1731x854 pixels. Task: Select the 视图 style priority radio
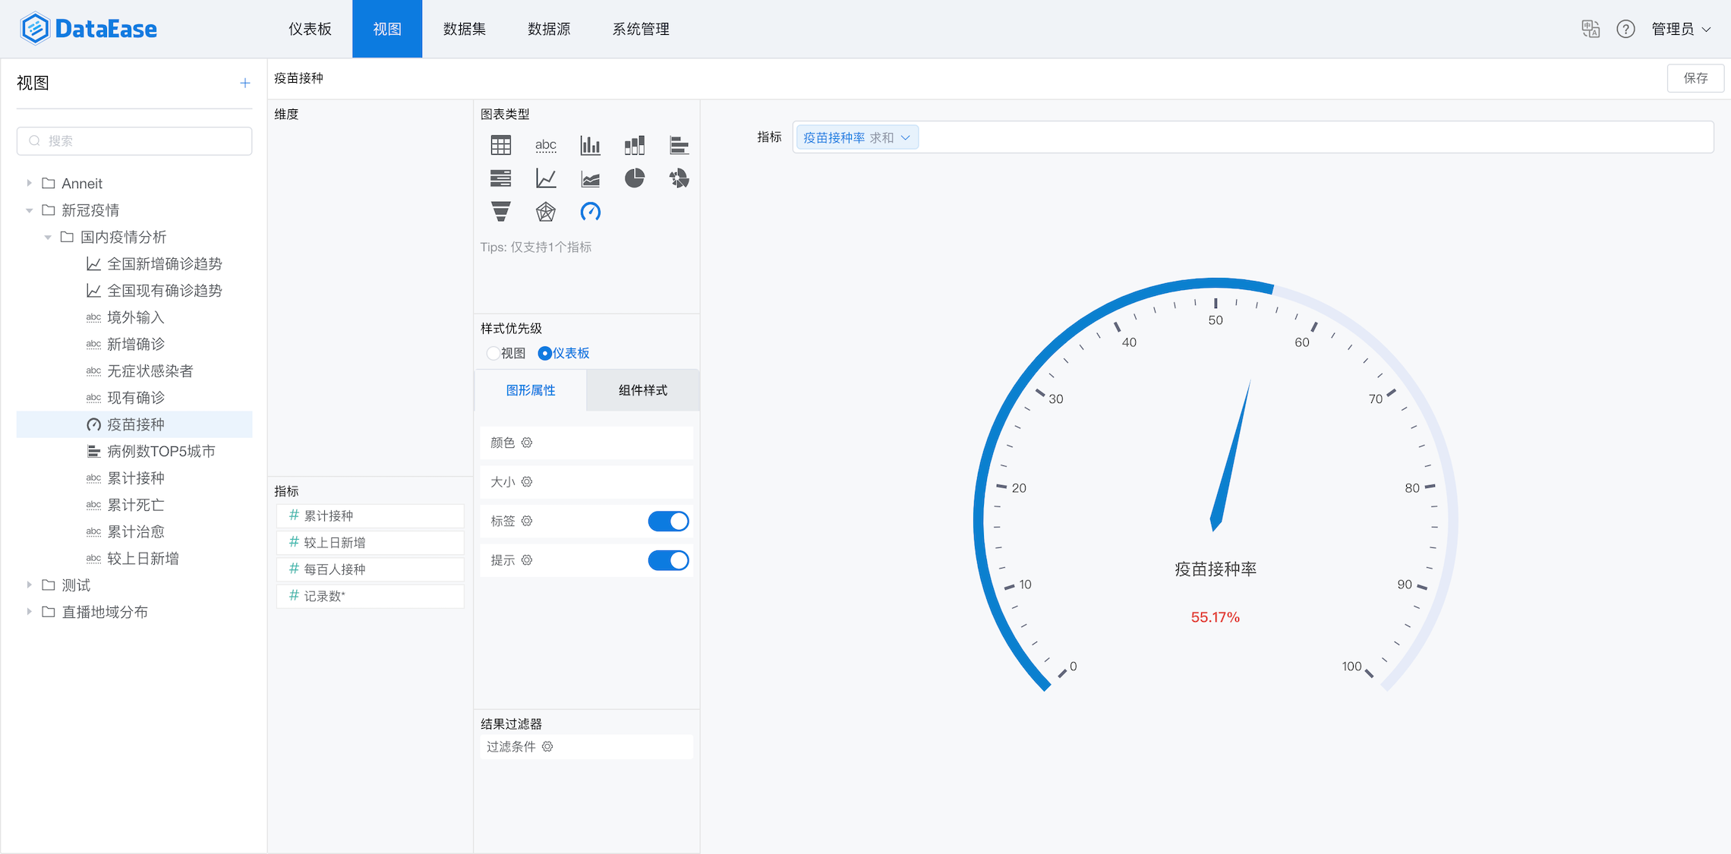point(493,353)
